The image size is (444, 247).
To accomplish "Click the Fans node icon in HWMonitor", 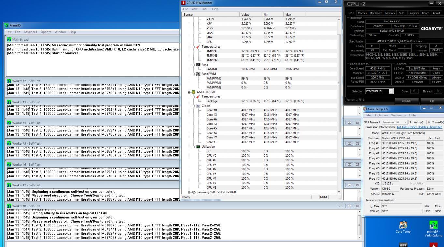I will point(198,65).
